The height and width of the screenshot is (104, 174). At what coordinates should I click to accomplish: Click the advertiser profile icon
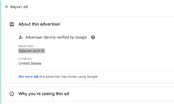click(x=12, y=24)
